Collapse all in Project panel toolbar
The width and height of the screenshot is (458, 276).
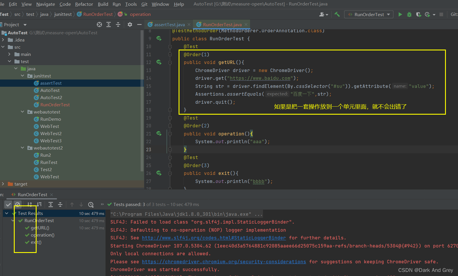(118, 25)
